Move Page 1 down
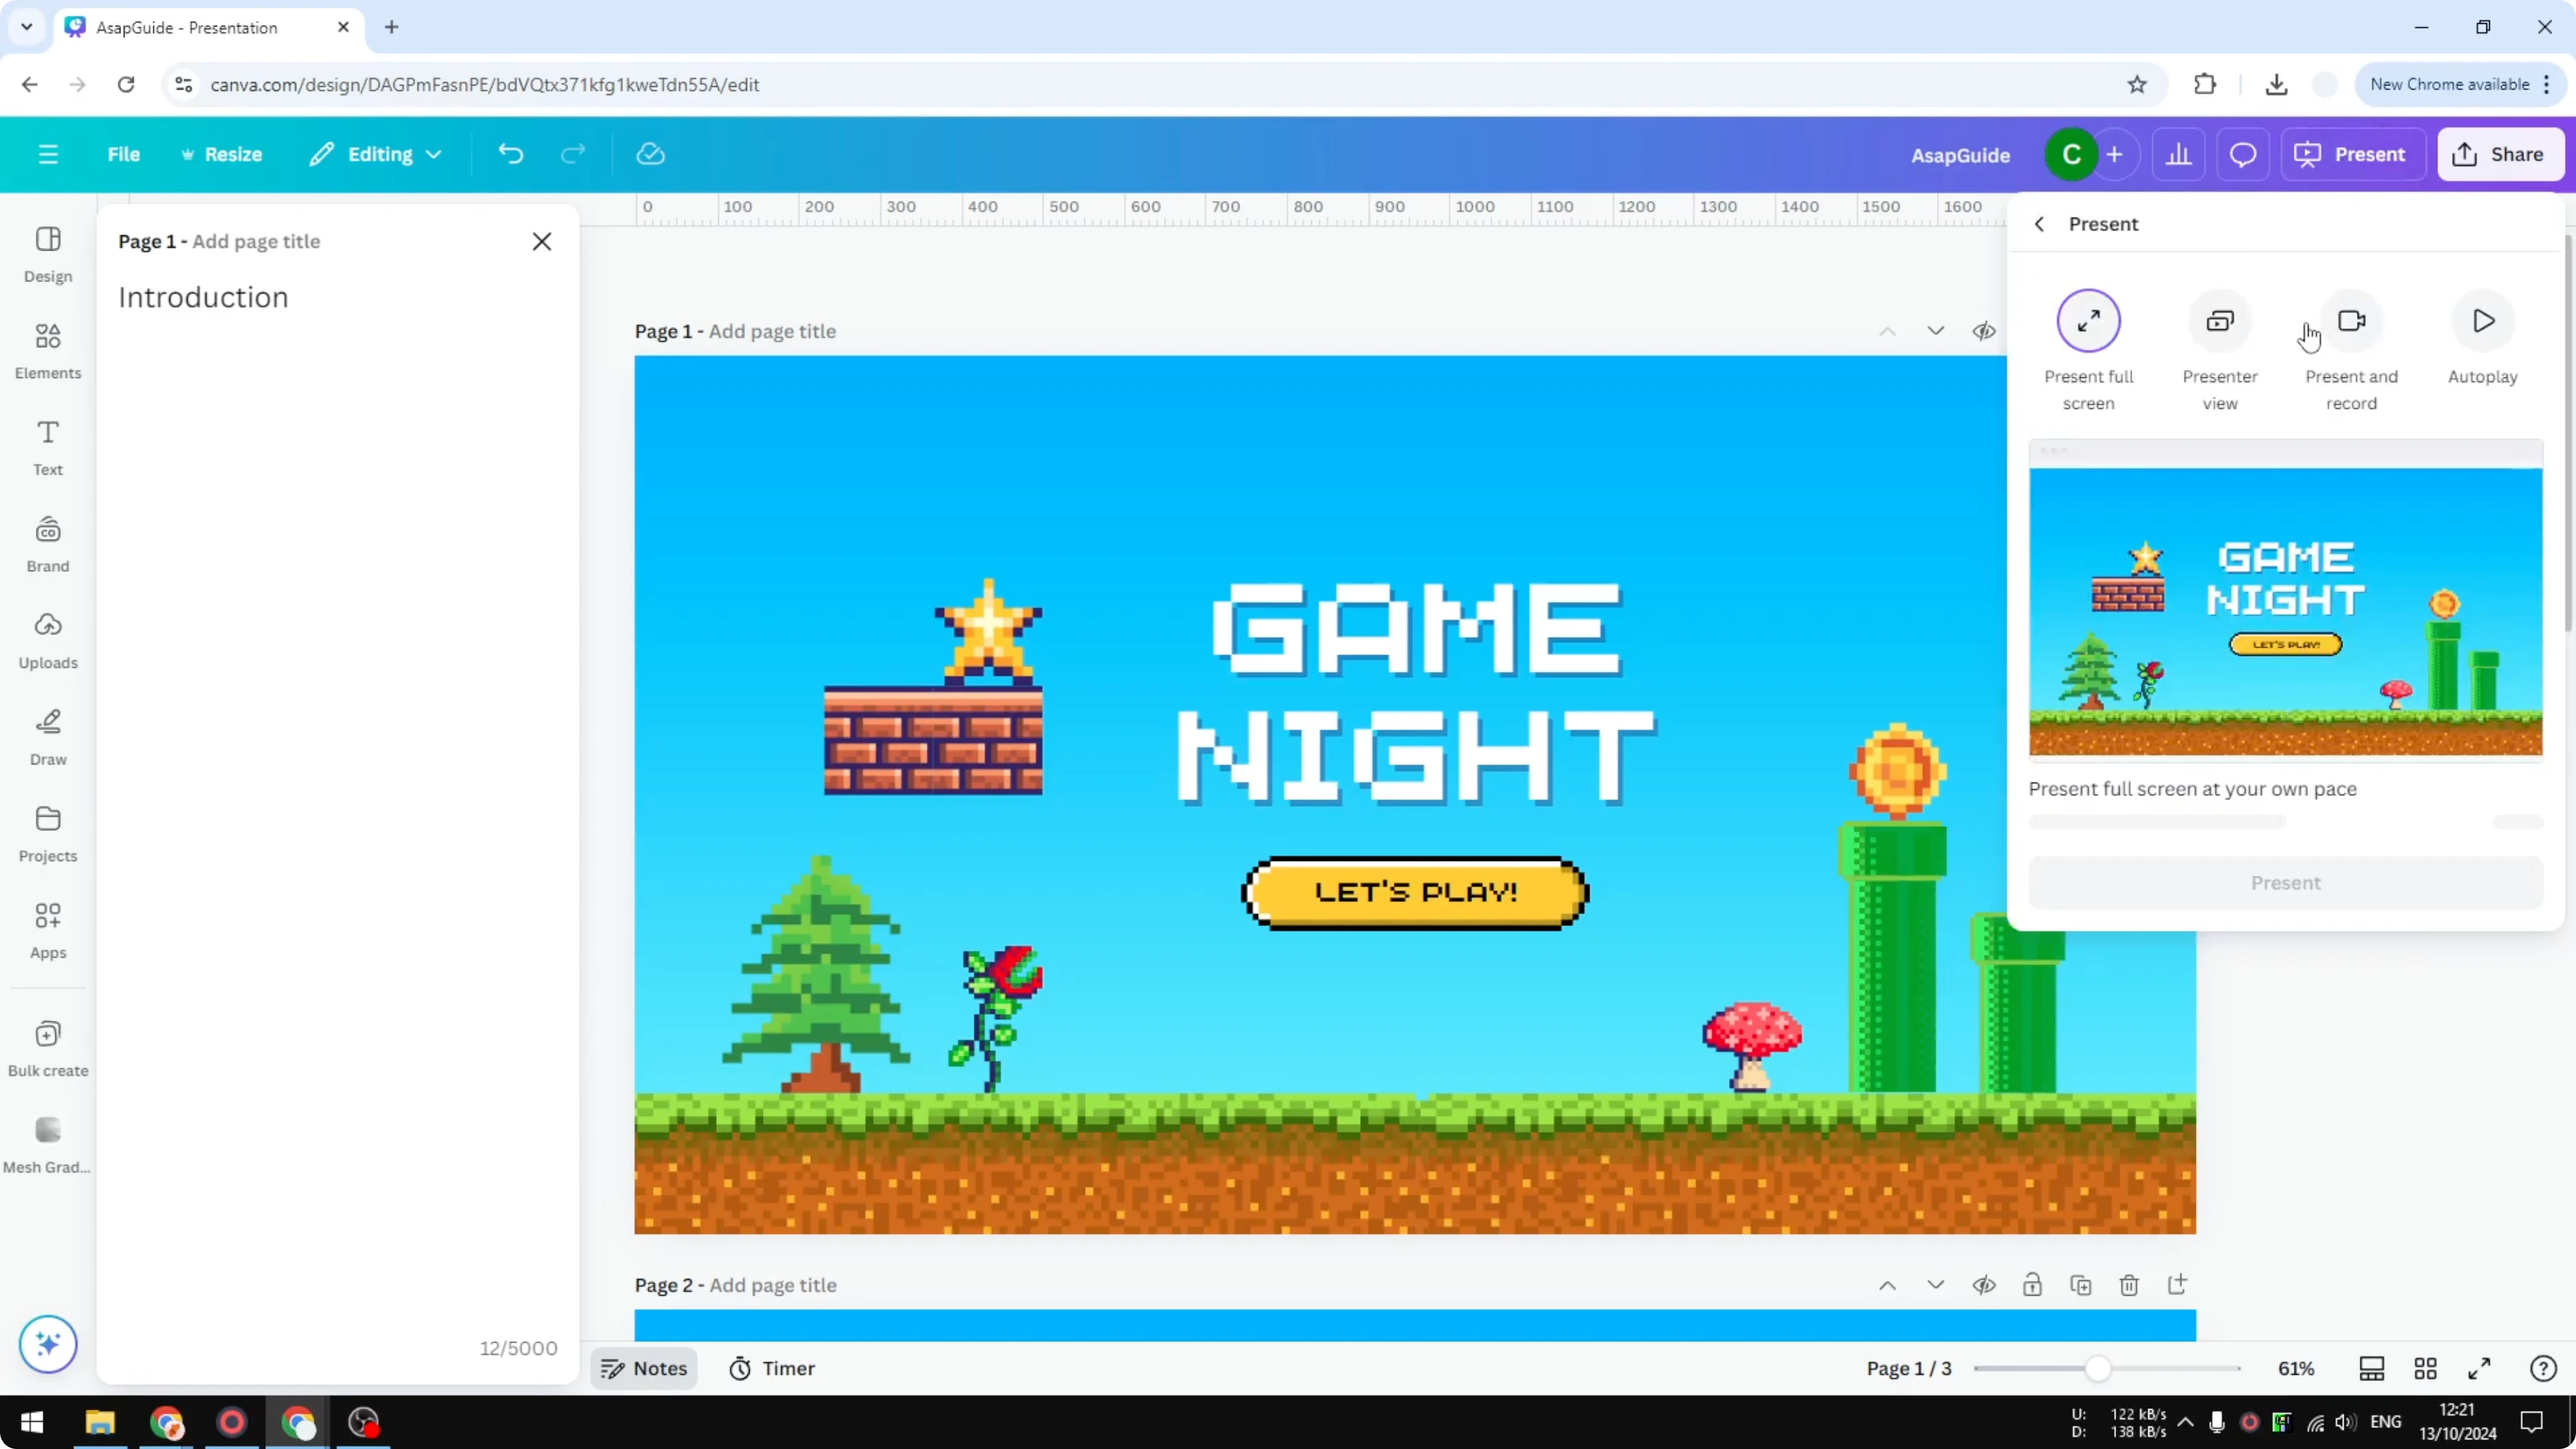This screenshot has height=1449, width=2576. point(1936,331)
